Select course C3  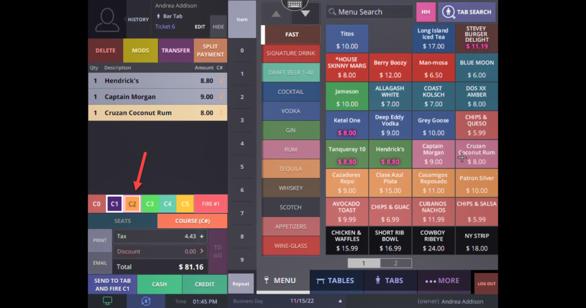tap(150, 203)
